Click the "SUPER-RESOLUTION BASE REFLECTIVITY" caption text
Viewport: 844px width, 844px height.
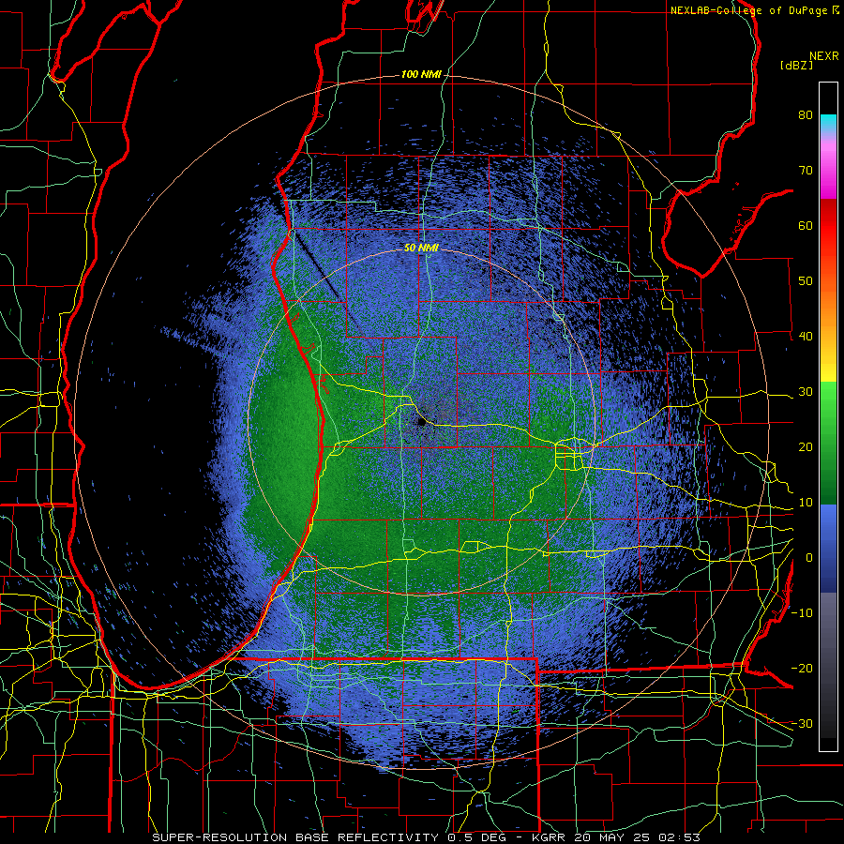coord(295,837)
